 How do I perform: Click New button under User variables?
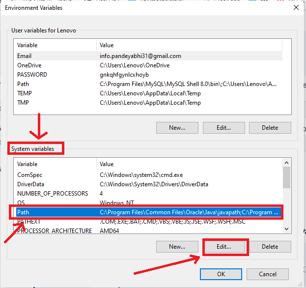tap(177, 128)
